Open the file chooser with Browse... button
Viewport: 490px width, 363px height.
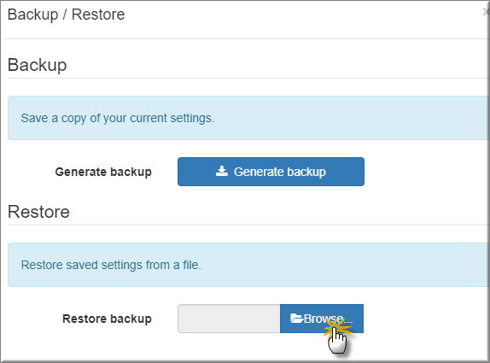pos(322,319)
